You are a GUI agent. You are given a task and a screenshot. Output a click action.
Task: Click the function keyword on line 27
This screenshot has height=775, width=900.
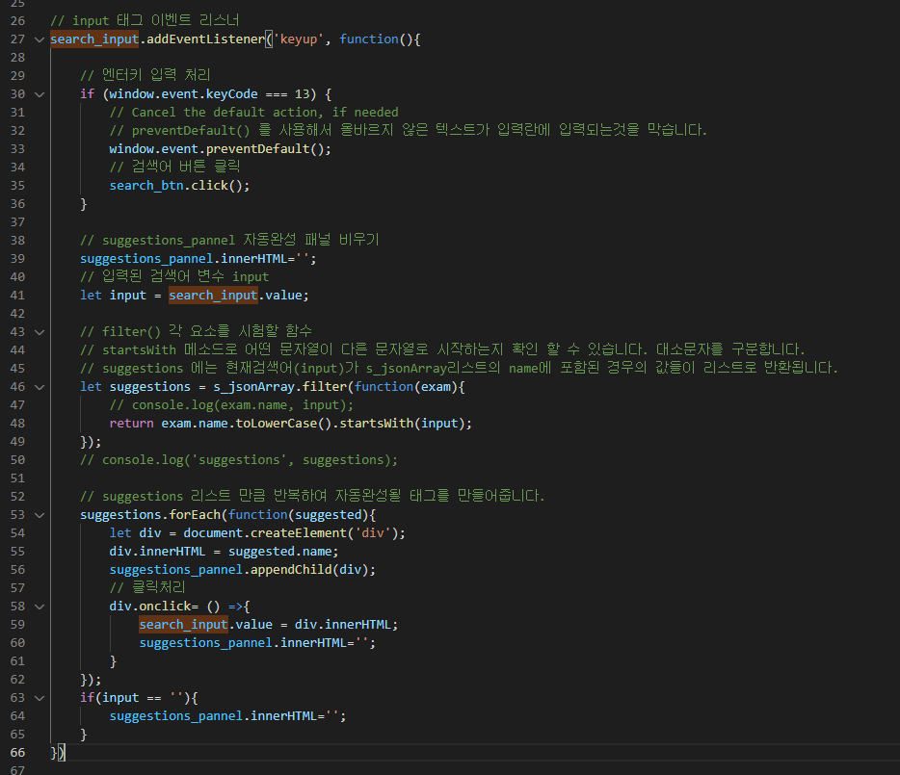tap(369, 39)
